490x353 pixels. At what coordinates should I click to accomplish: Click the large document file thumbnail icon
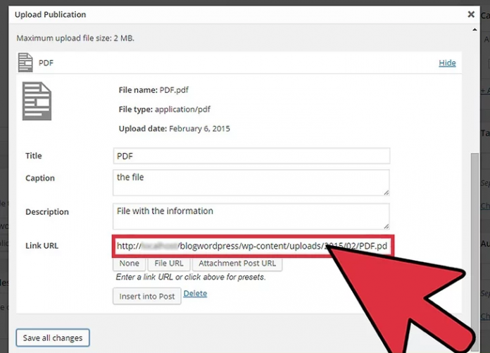[x=37, y=101]
